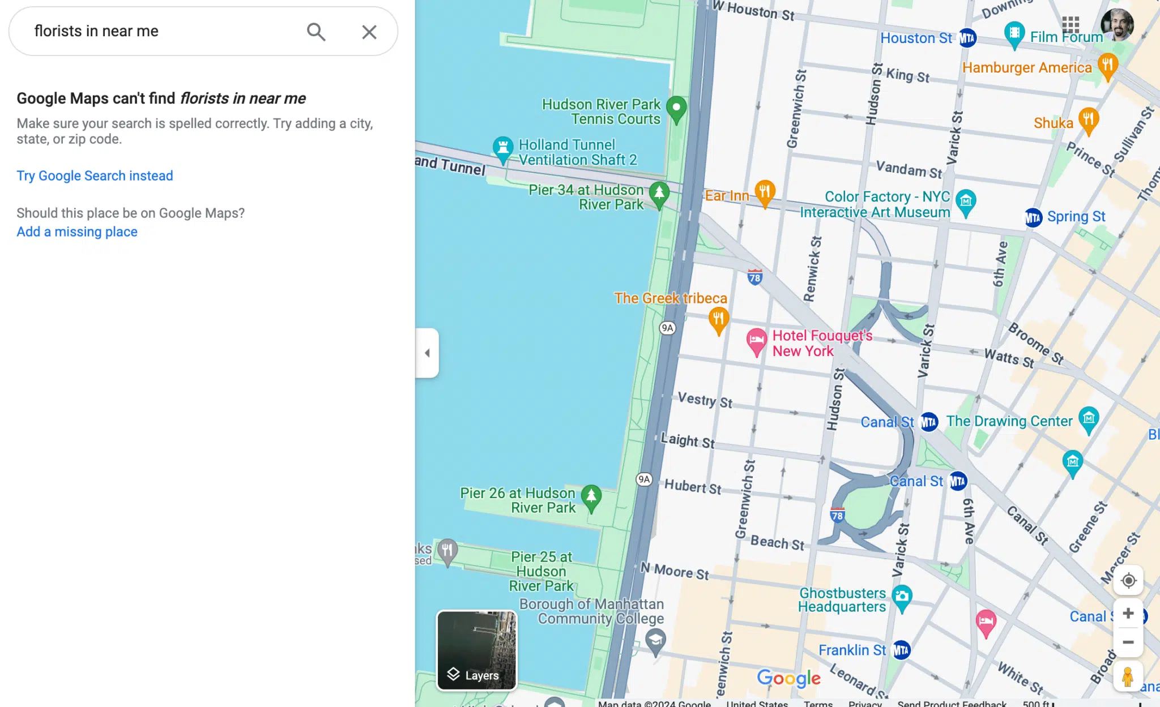
Task: Click Send Product Feedback footer link
Action: [952, 704]
